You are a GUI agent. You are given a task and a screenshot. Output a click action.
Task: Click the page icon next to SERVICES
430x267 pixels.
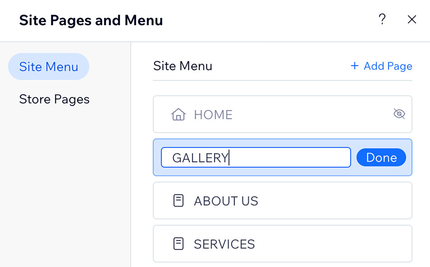click(x=178, y=244)
